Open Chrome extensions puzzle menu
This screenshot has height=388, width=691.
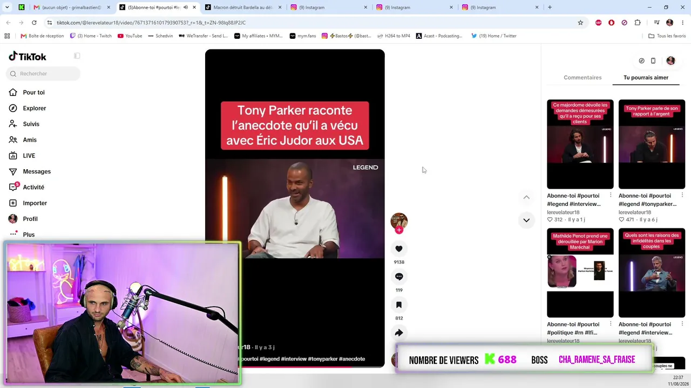pos(638,23)
